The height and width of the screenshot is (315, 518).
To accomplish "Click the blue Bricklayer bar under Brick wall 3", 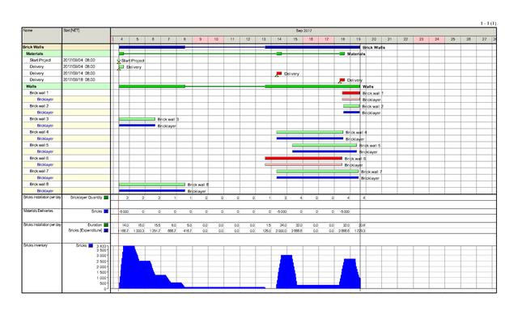I will click(x=137, y=126).
